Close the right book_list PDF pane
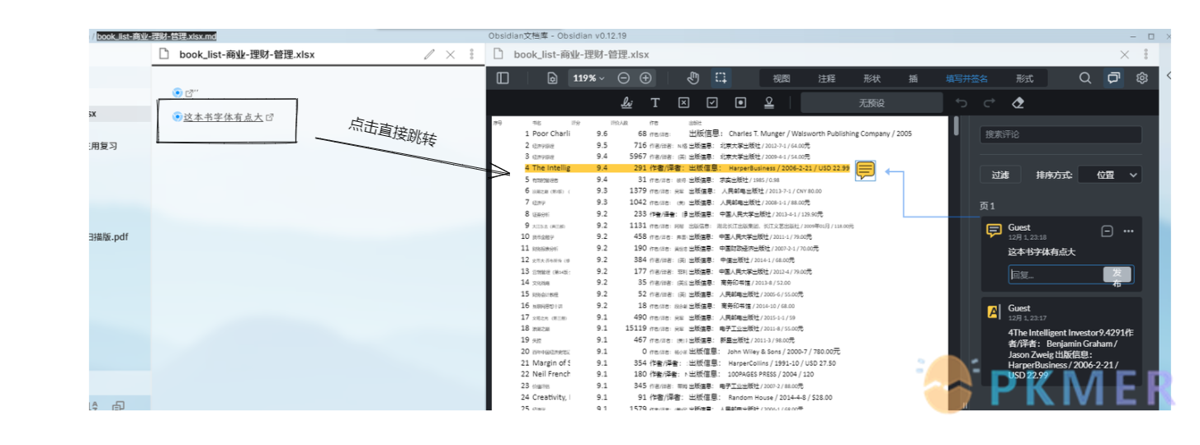 1124,54
